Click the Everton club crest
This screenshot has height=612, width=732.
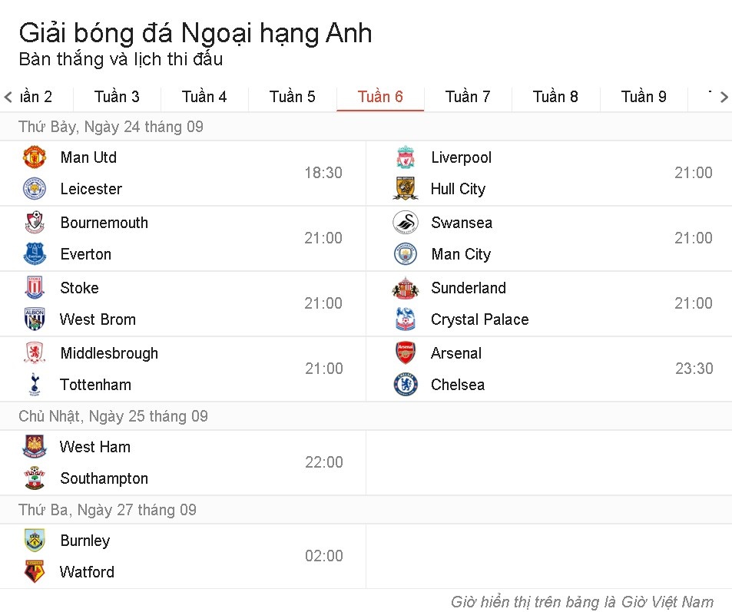[x=35, y=253]
